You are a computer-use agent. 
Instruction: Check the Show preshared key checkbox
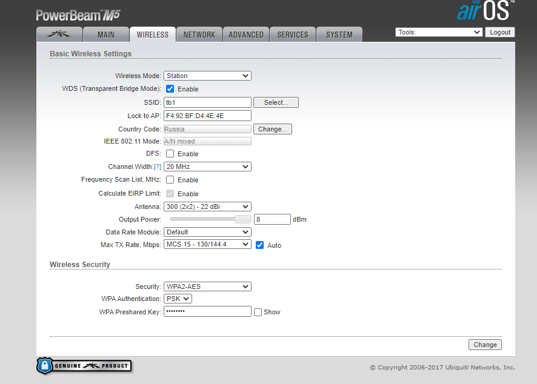tap(258, 312)
